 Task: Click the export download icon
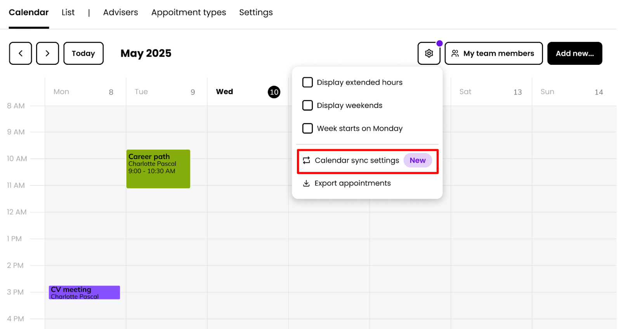coord(306,183)
